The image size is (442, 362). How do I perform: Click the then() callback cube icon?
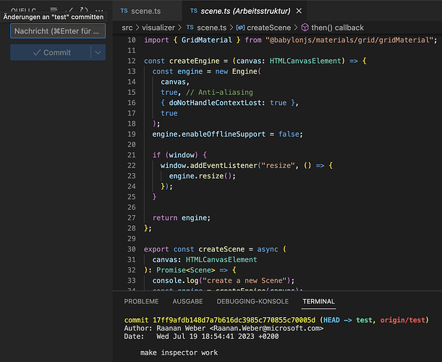point(305,28)
